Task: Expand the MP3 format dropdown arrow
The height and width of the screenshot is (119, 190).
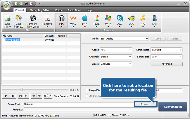Action: point(62,27)
